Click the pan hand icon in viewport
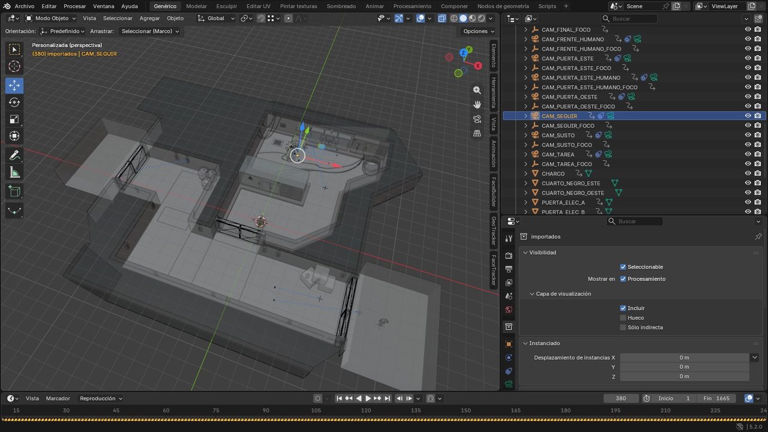Viewport: 768px width, 432px height. click(477, 104)
